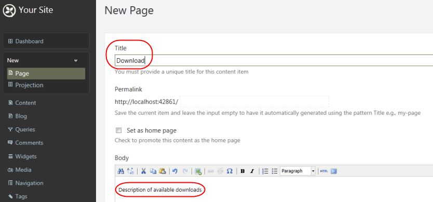Collapse the New menu with its chevron
The height and width of the screenshot is (202, 433).
click(76, 61)
